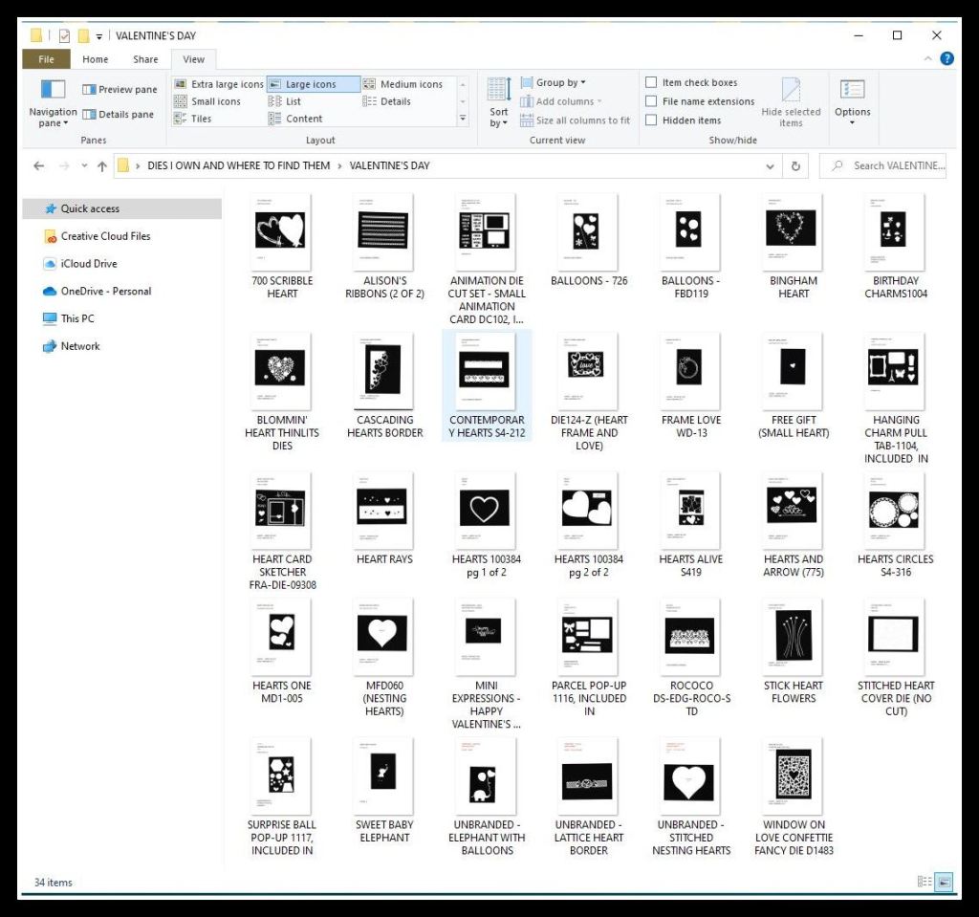
Task: Open the File tab
Action: [x=46, y=59]
